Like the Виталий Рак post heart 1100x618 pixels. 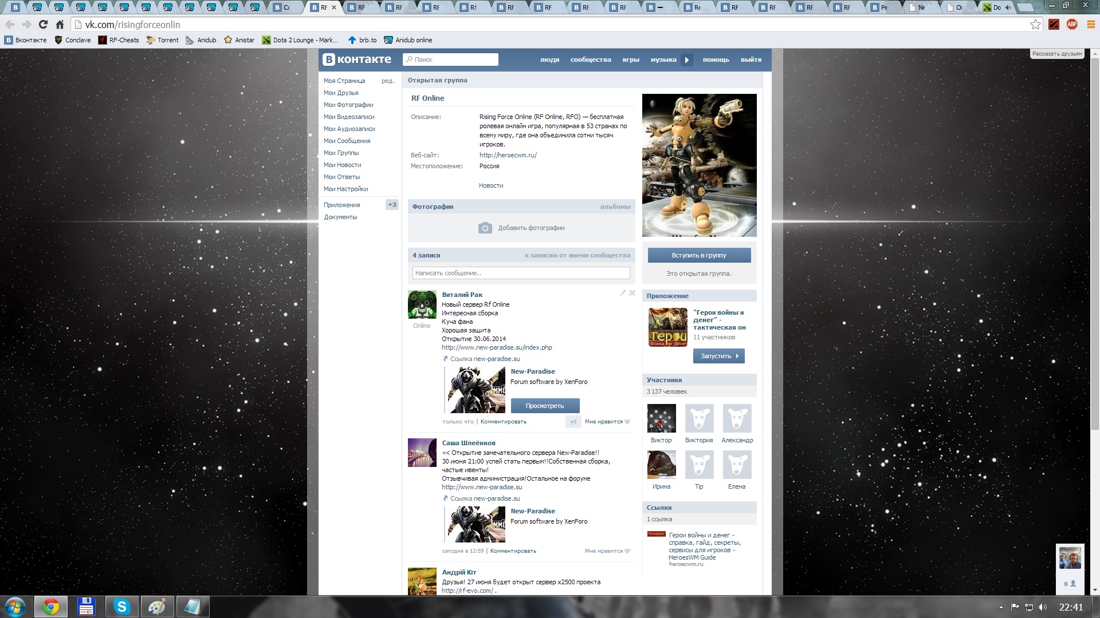627,422
